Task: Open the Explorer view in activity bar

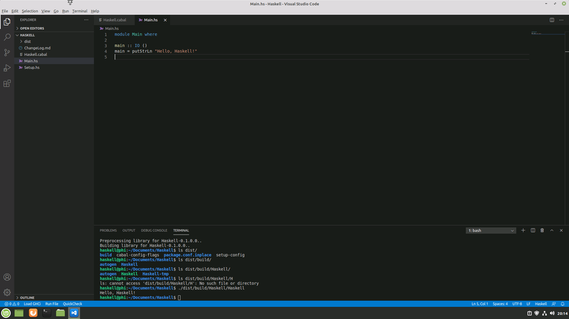Action: pyautogui.click(x=7, y=22)
